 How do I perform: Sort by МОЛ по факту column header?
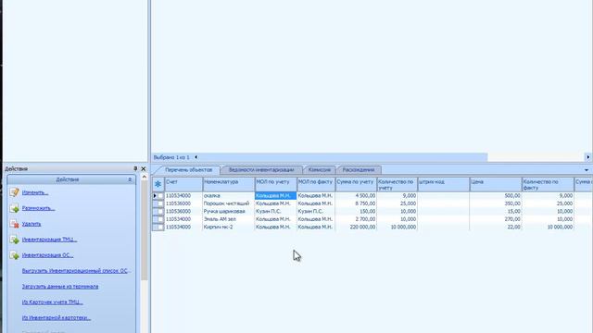[x=316, y=185]
